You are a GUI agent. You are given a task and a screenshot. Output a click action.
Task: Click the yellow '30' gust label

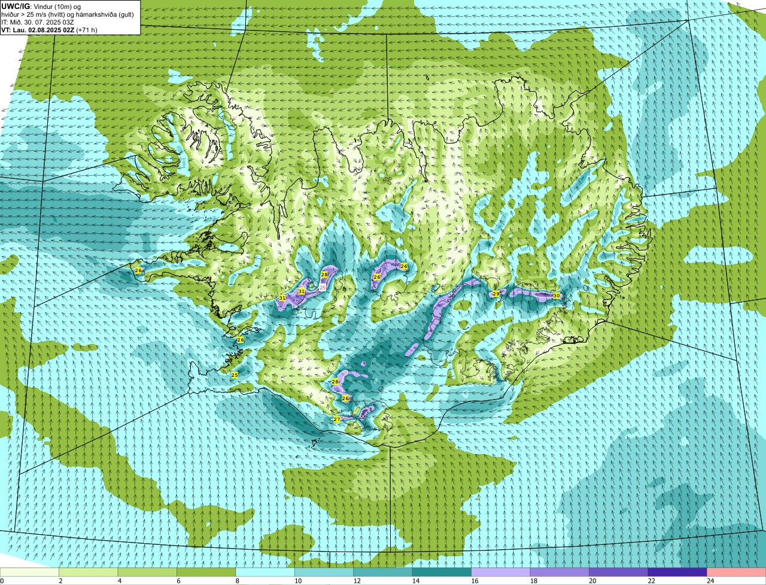pyautogui.click(x=557, y=295)
